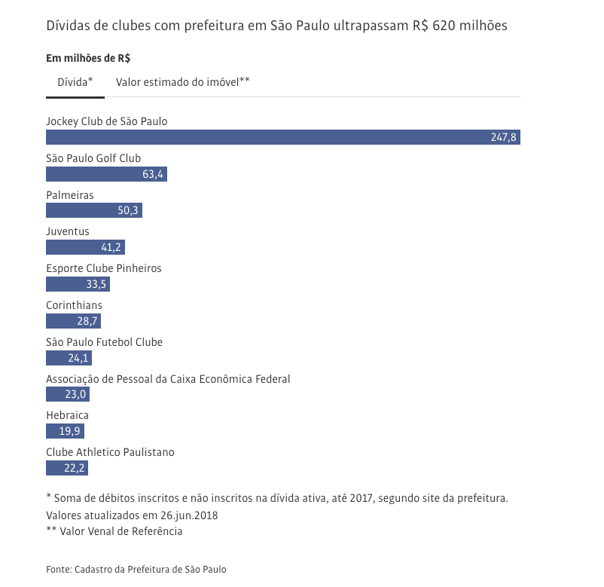Image resolution: width=604 pixels, height=587 pixels.
Task: Click the 'Valor Venal de Referência' footnote
Action: pos(114,531)
